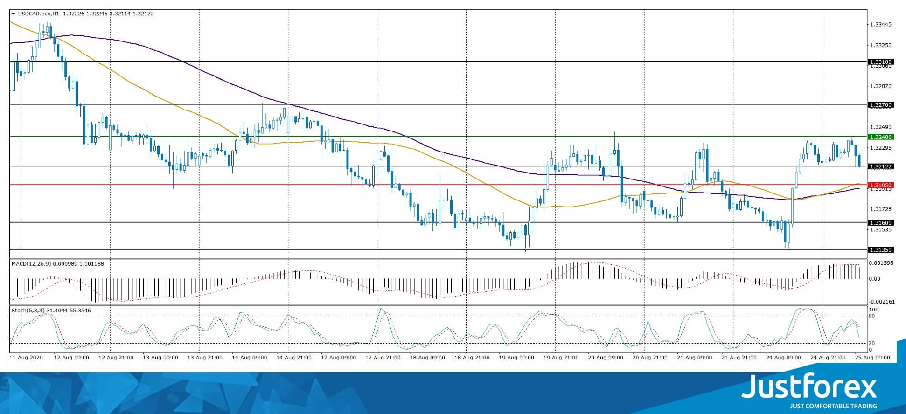Click the 13 Aug 09:00 time label
The height and width of the screenshot is (414, 906).
160,358
